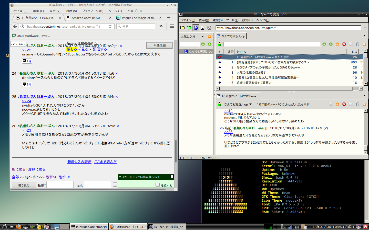This screenshot has width=369, height=230.
Task: Open the thread tab list dropdown arrow
Action: coord(364,96)
